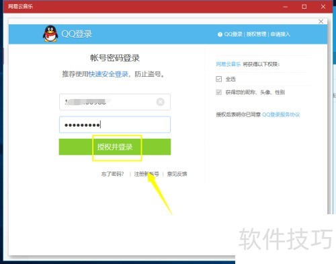Click the 意见反馈 link
Image resolution: width=336 pixels, height=264 pixels.
[x=177, y=174]
